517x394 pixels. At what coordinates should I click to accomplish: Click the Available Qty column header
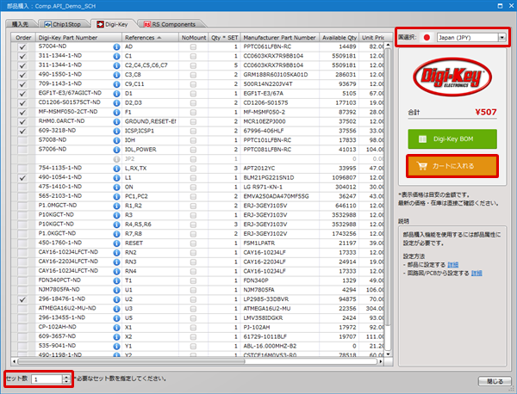[339, 38]
